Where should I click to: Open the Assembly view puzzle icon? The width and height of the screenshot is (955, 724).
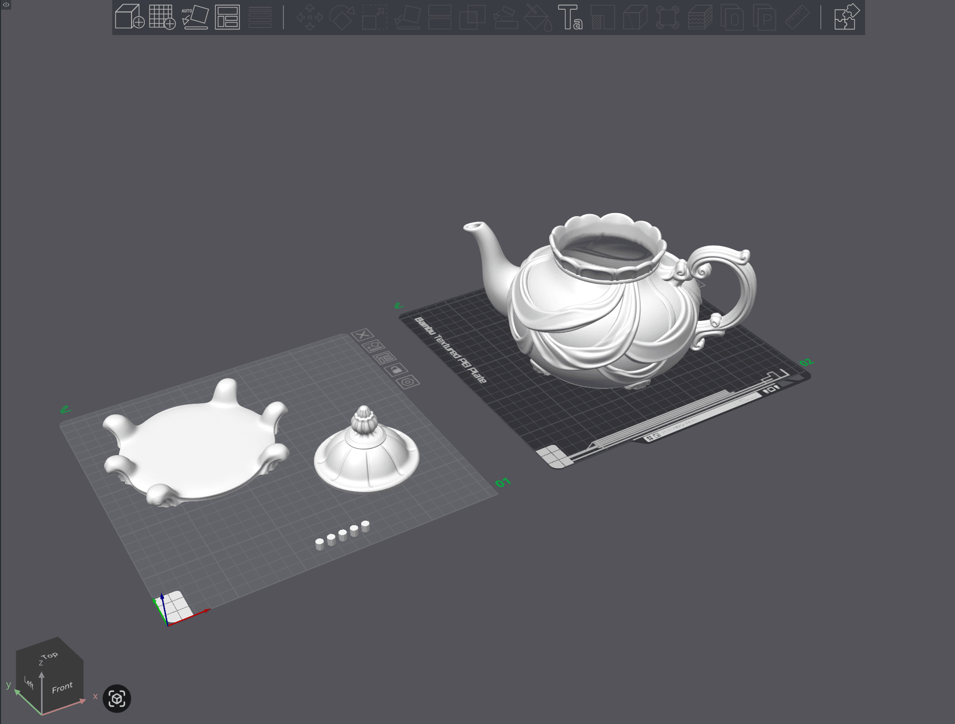pos(847,17)
